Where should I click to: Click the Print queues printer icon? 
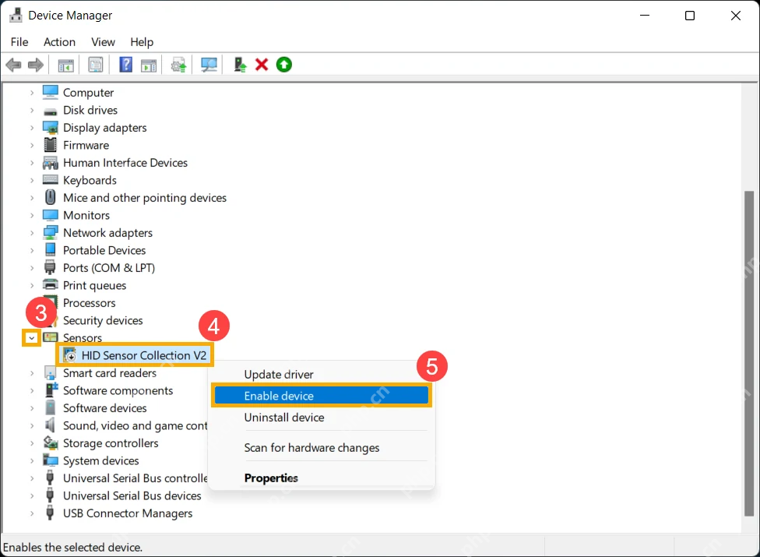coord(51,285)
